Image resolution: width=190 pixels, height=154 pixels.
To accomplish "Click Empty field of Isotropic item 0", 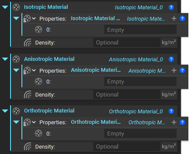I will [x=140, y=30].
